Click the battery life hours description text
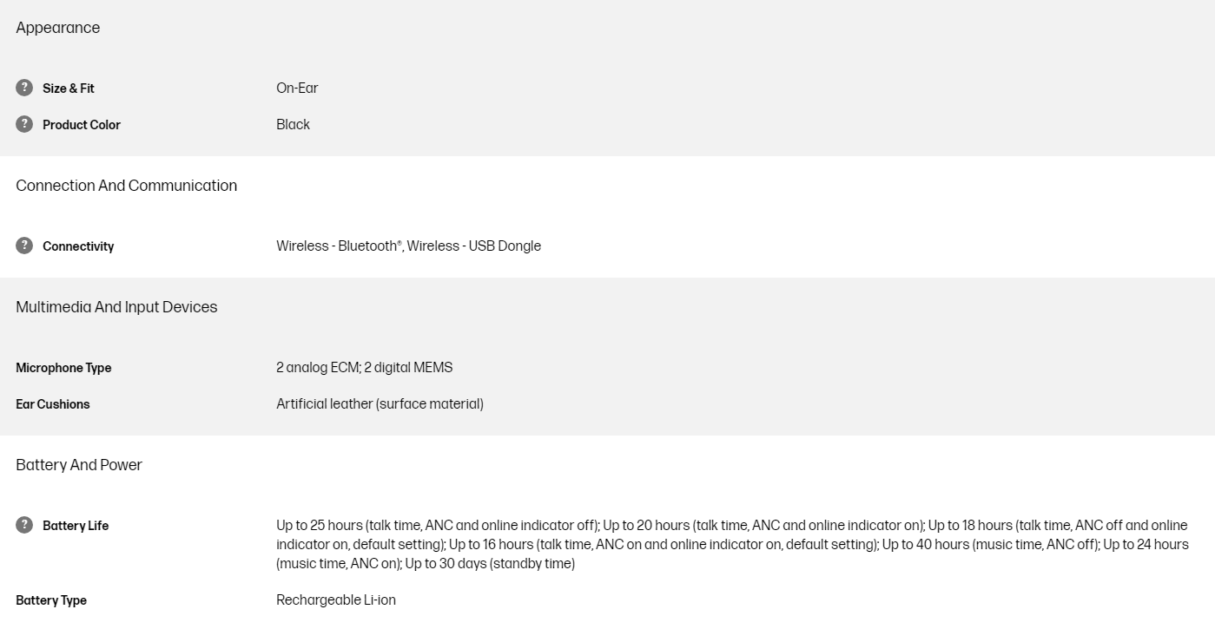 click(731, 545)
